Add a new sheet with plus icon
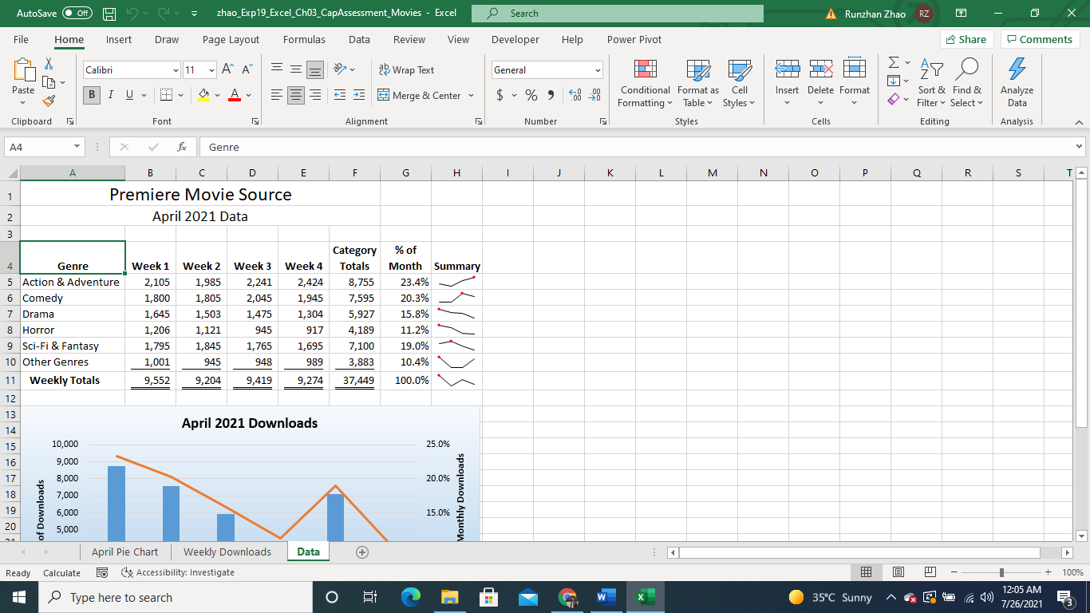This screenshot has width=1090, height=613. [362, 552]
